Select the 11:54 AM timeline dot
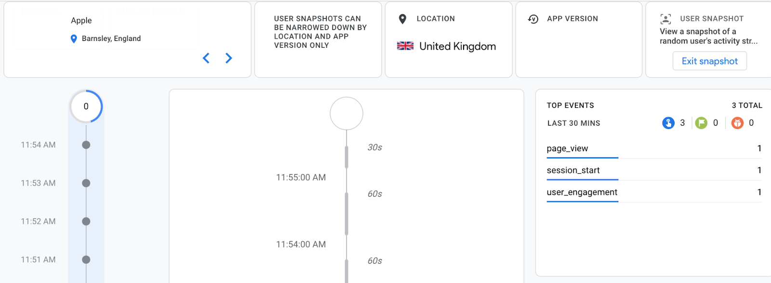The height and width of the screenshot is (283, 771). click(86, 145)
